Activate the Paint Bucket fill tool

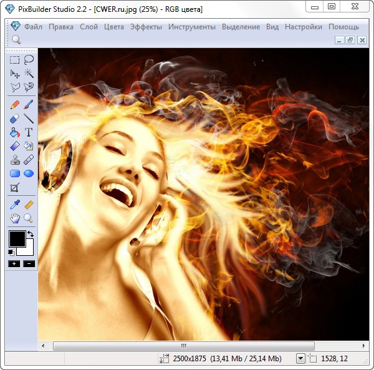[x=15, y=132]
